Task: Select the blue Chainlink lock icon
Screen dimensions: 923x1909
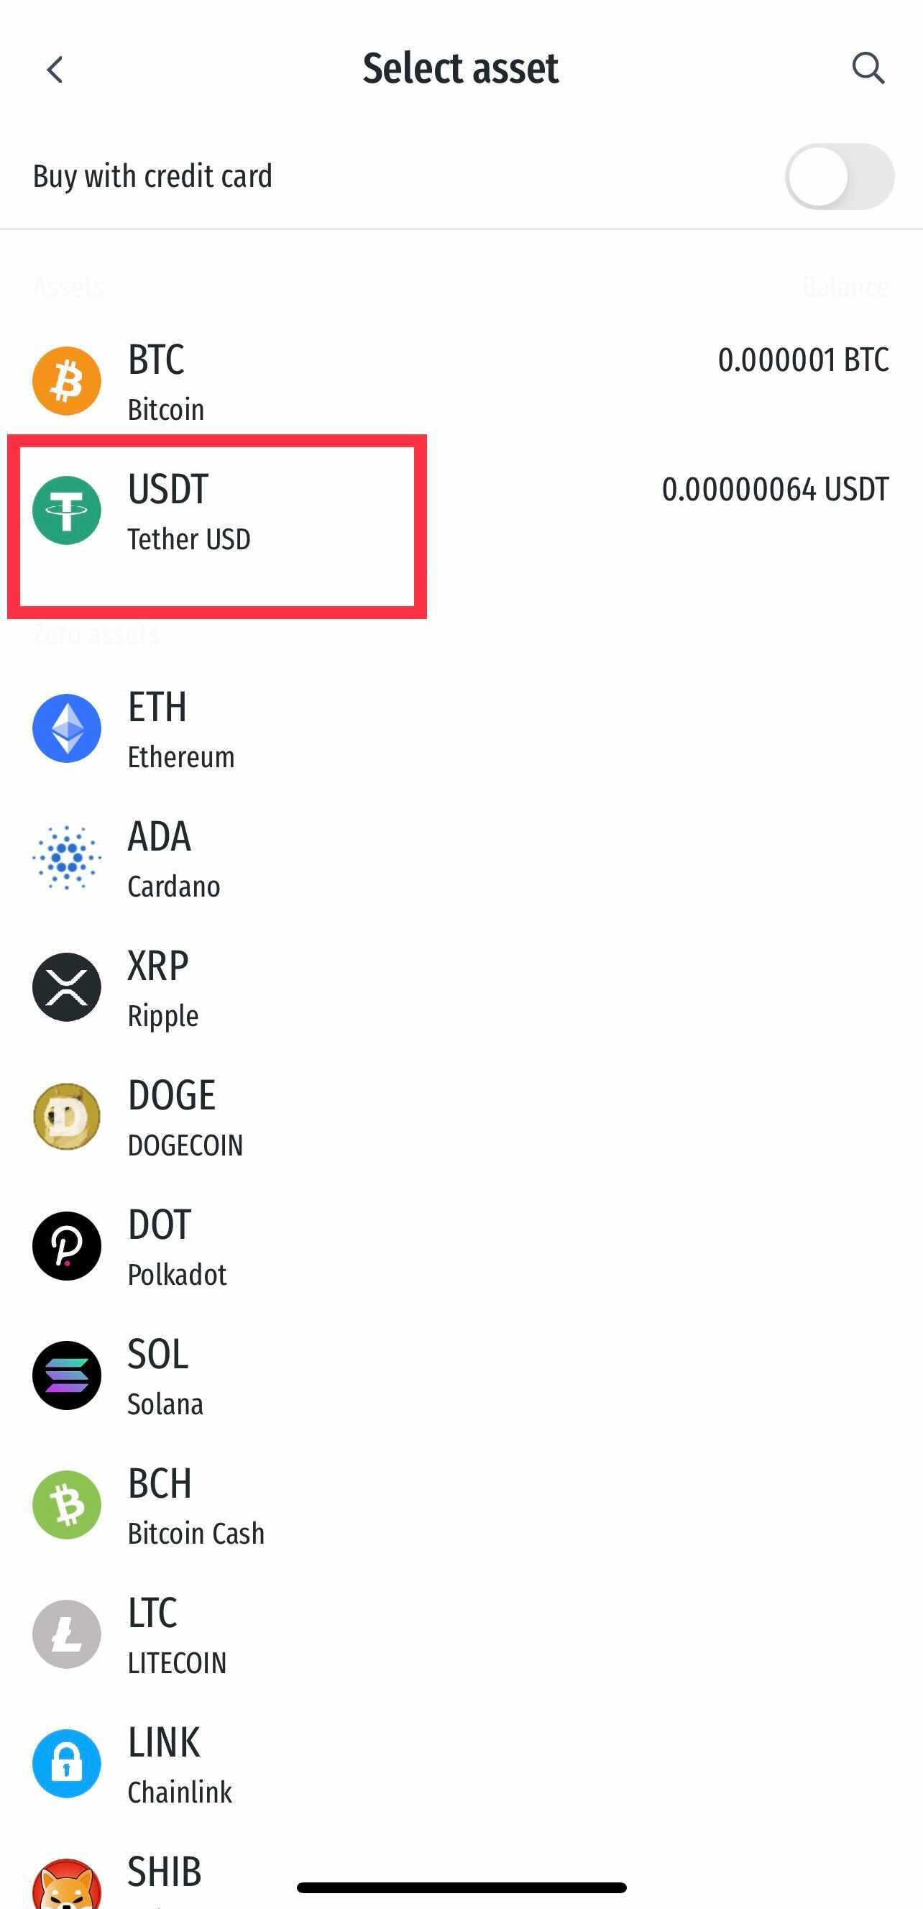Action: (x=67, y=1764)
